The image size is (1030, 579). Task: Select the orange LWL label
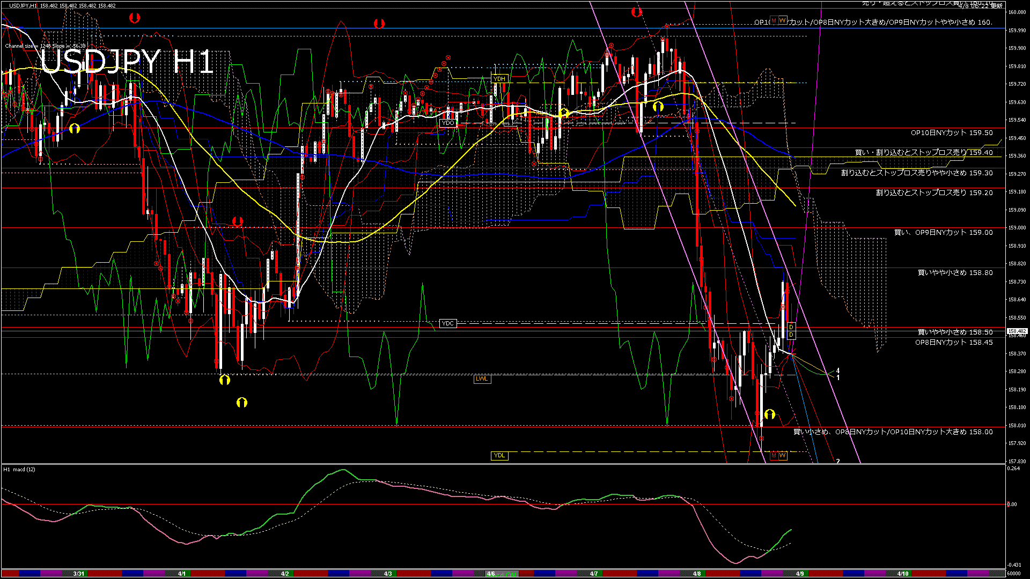pos(482,379)
